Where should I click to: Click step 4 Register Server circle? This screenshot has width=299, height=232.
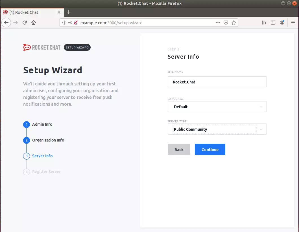pos(27,172)
